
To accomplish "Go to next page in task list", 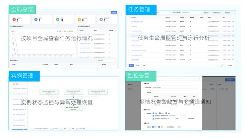I will (224, 65).
